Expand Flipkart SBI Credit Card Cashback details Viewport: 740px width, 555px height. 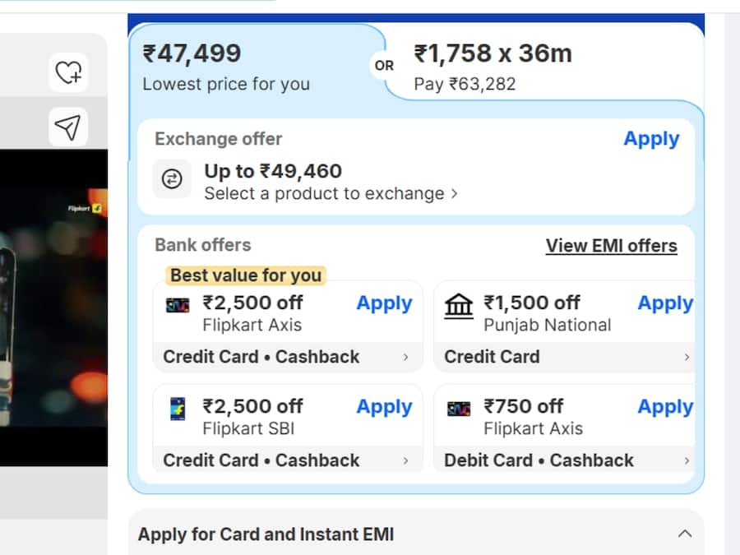405,460
